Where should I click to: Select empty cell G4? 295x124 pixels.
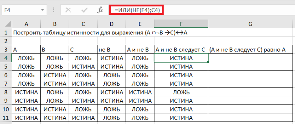tap(251, 58)
